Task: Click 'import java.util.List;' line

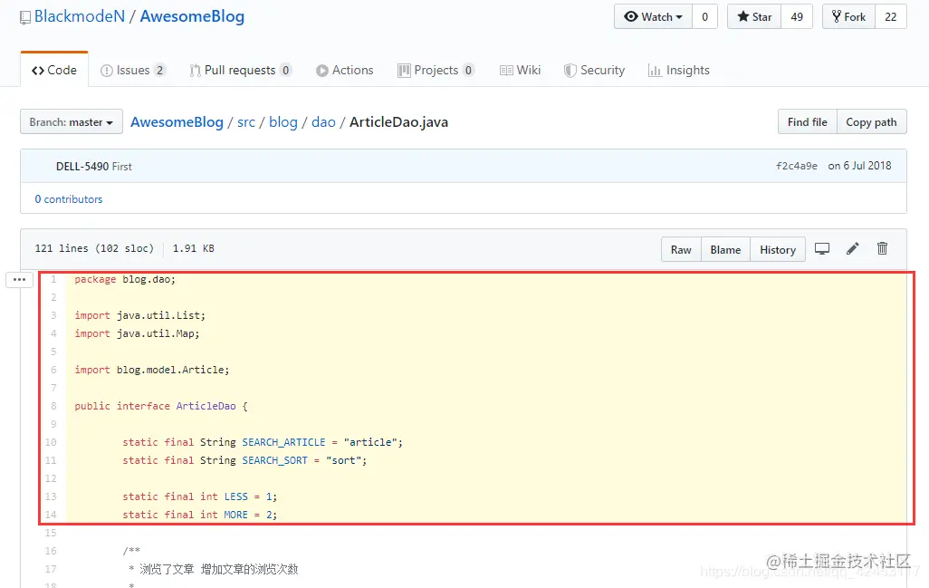Action: coord(139,315)
